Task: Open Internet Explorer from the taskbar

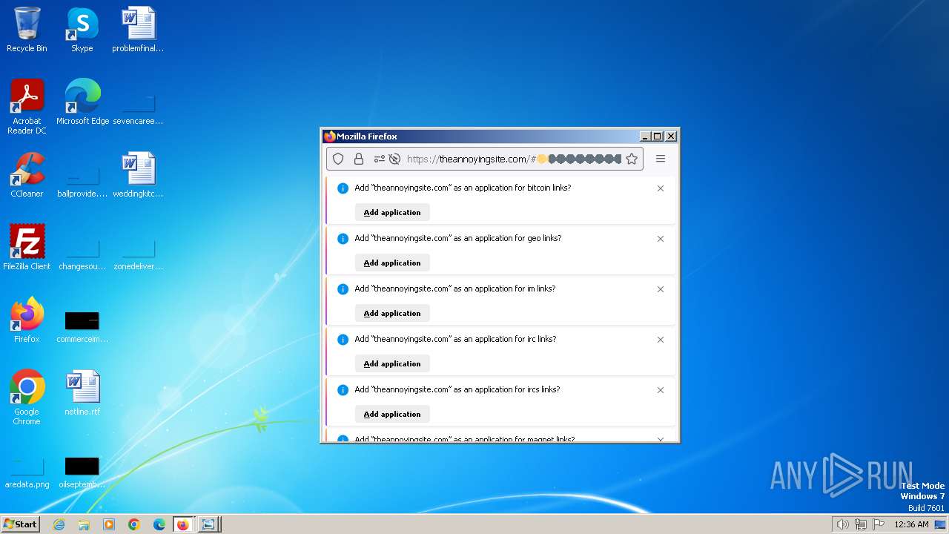Action: (59, 524)
